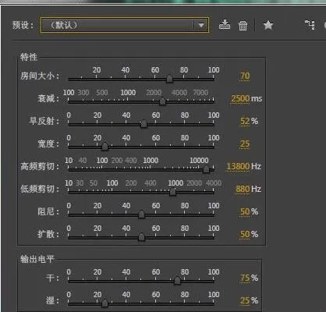Click the 宽度 value 25
Screen dimensions: 326x312
click(x=245, y=144)
